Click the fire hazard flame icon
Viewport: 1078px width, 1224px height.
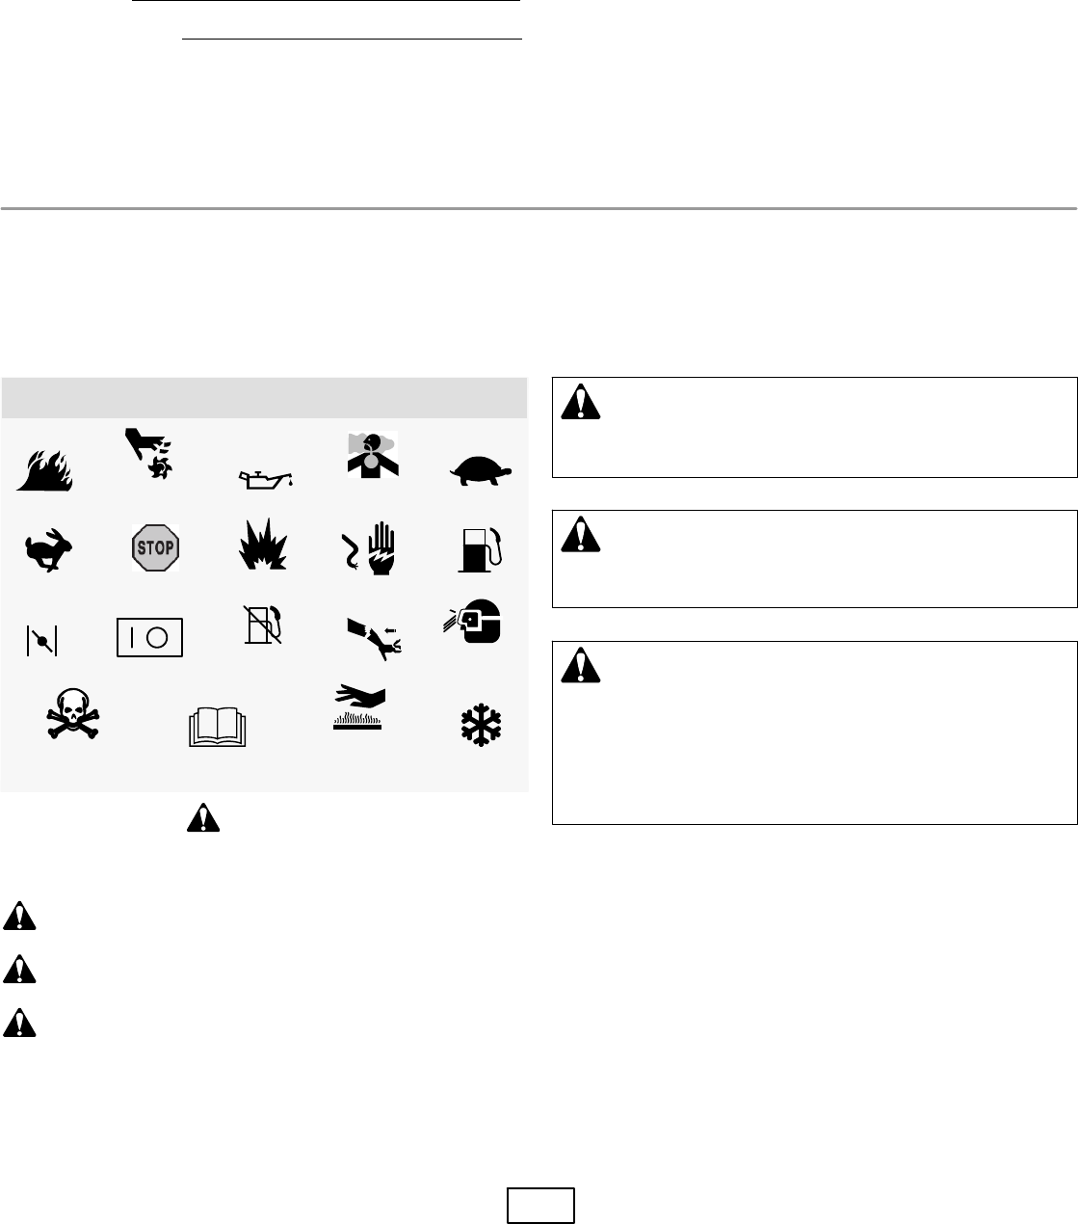click(44, 469)
